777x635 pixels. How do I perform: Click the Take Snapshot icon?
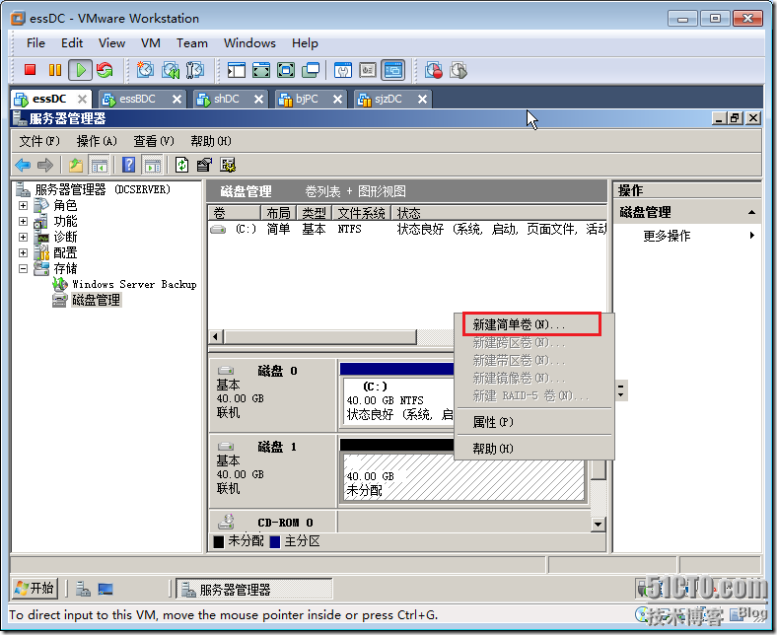point(145,70)
